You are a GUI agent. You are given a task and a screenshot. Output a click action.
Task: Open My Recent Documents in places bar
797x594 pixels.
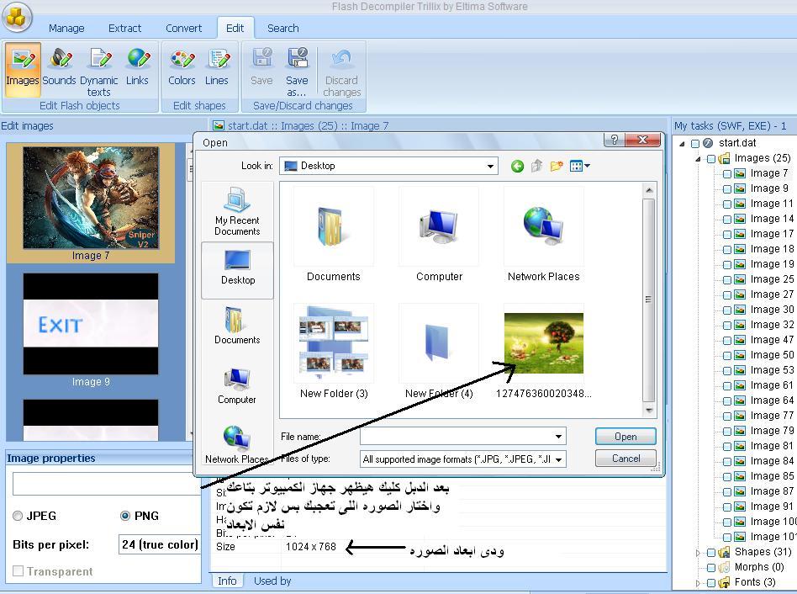pyautogui.click(x=237, y=211)
